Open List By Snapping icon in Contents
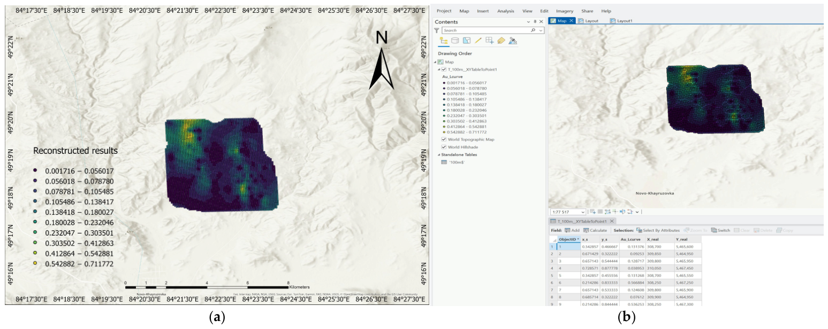This screenshot has height=329, width=828. pos(489,41)
